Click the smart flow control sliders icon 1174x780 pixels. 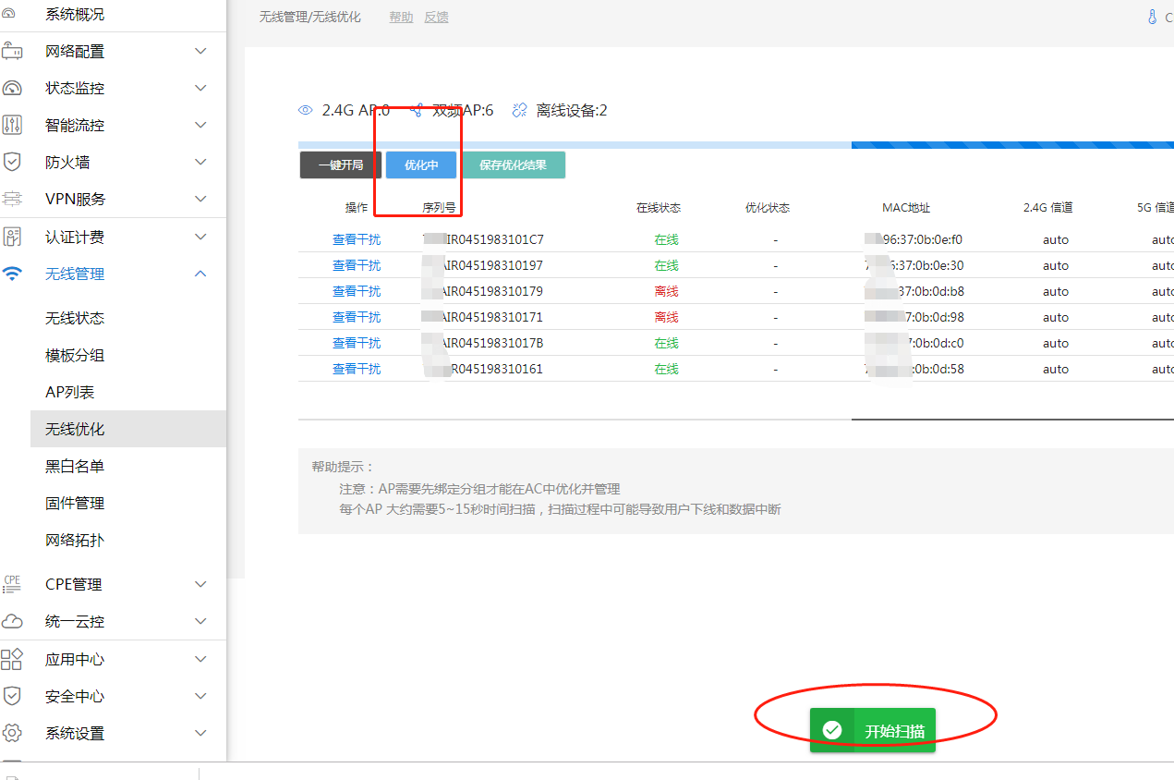tap(12, 125)
